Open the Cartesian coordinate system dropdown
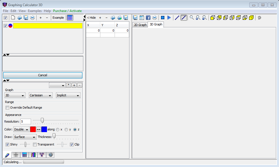 coord(40,95)
